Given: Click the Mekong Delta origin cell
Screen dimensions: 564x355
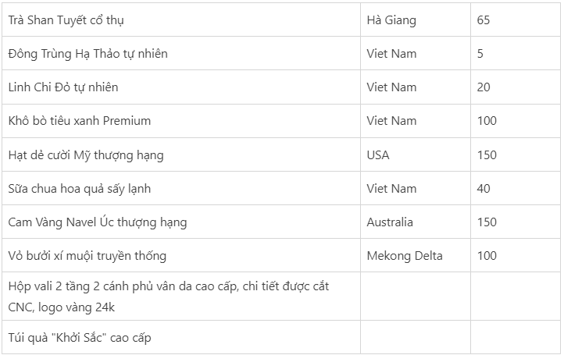Looking at the screenshot, I should 416,255.
